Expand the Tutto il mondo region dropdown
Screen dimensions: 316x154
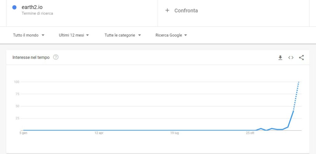pos(29,35)
